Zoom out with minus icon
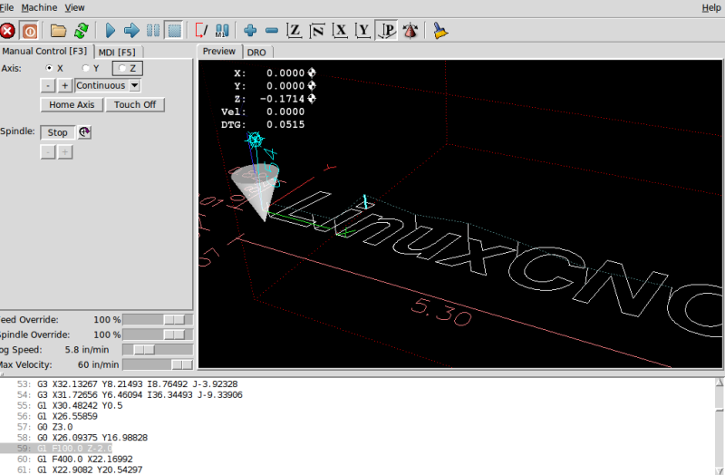725x475 pixels. [x=272, y=31]
